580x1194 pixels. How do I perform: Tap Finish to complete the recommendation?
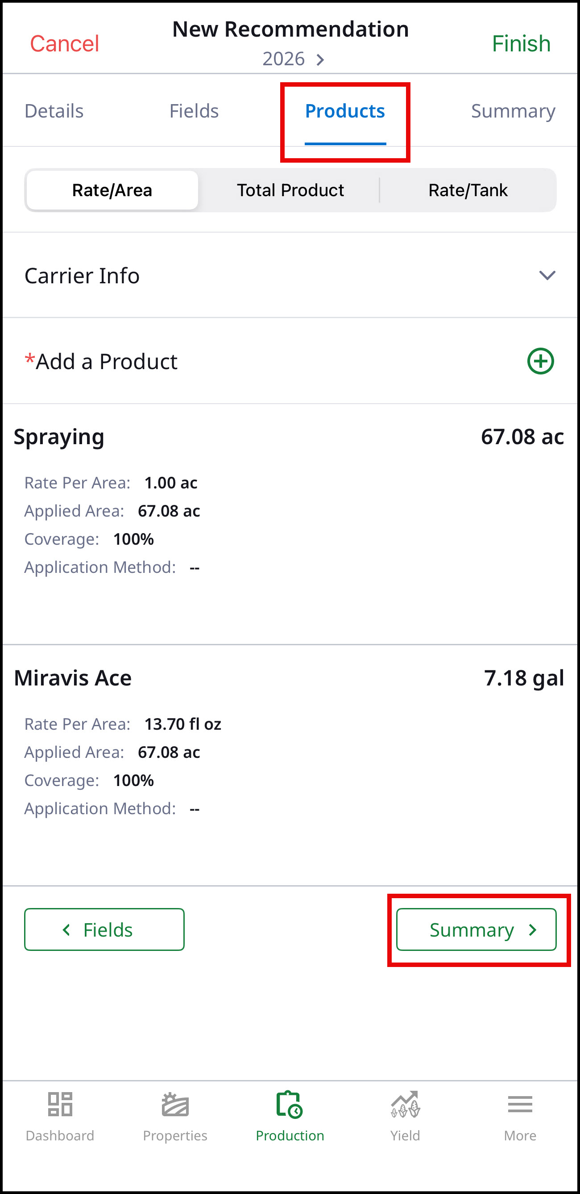pyautogui.click(x=521, y=44)
